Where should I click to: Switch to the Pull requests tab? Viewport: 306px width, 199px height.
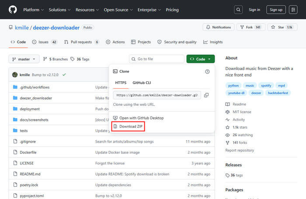pos(82,42)
